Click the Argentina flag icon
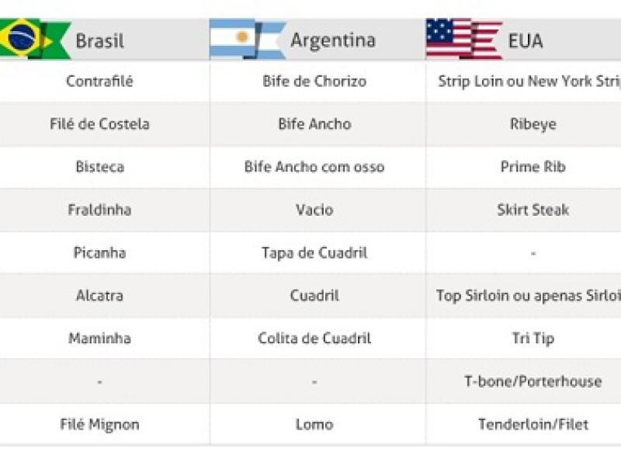This screenshot has width=621, height=466. [x=247, y=39]
